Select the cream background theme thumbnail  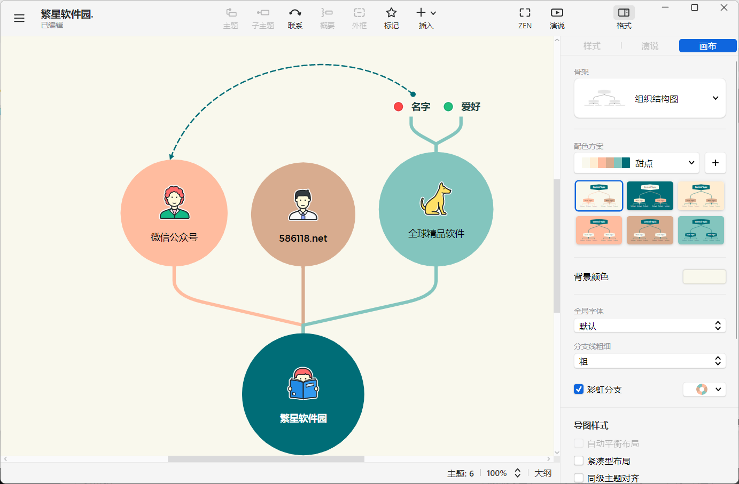[x=599, y=196]
